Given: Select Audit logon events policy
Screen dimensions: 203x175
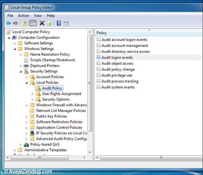Looking at the screenshot, I should (117, 57).
